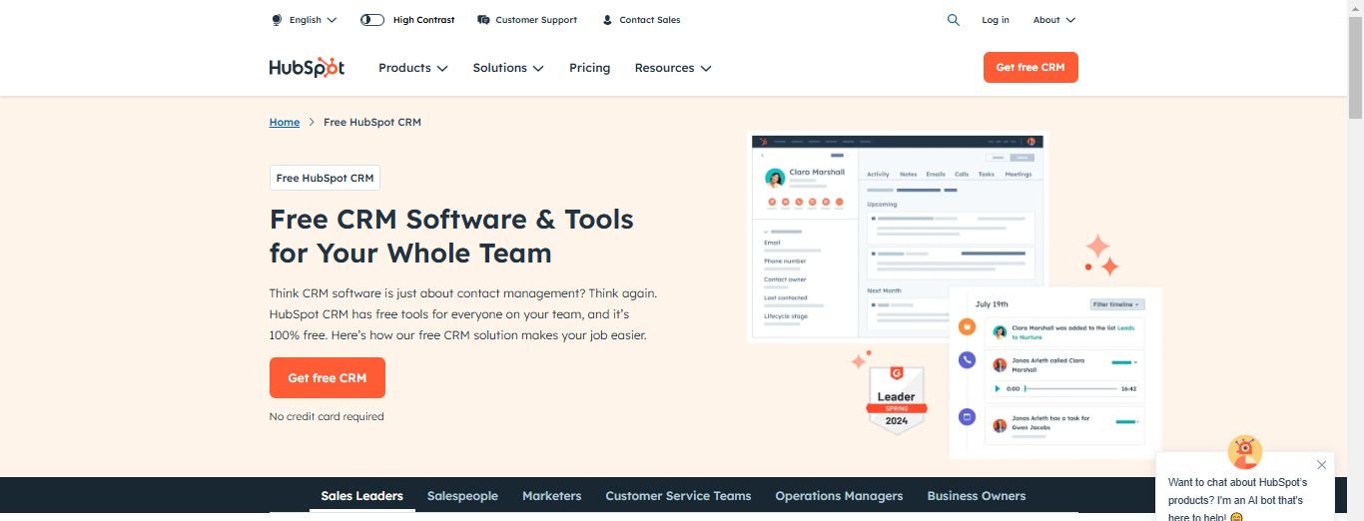Select the Business Owners tab
Viewport: 1364px width, 521px height.
977,496
